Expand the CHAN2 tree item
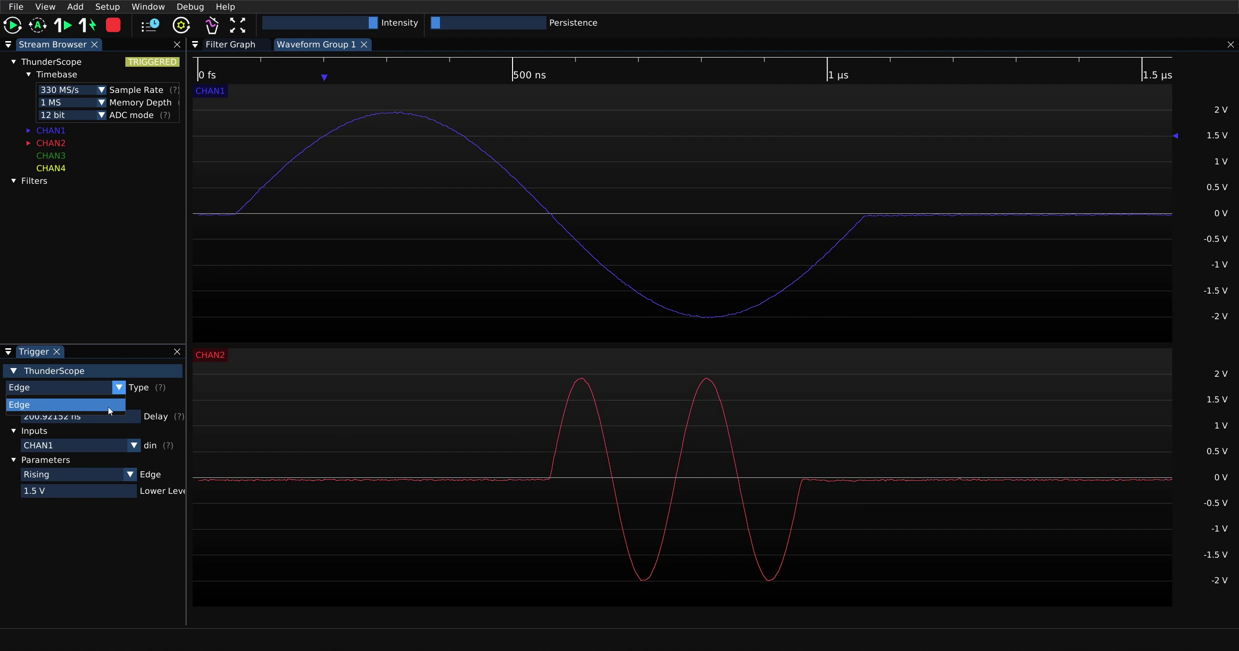Screen dimensions: 1239x651 click(x=29, y=143)
